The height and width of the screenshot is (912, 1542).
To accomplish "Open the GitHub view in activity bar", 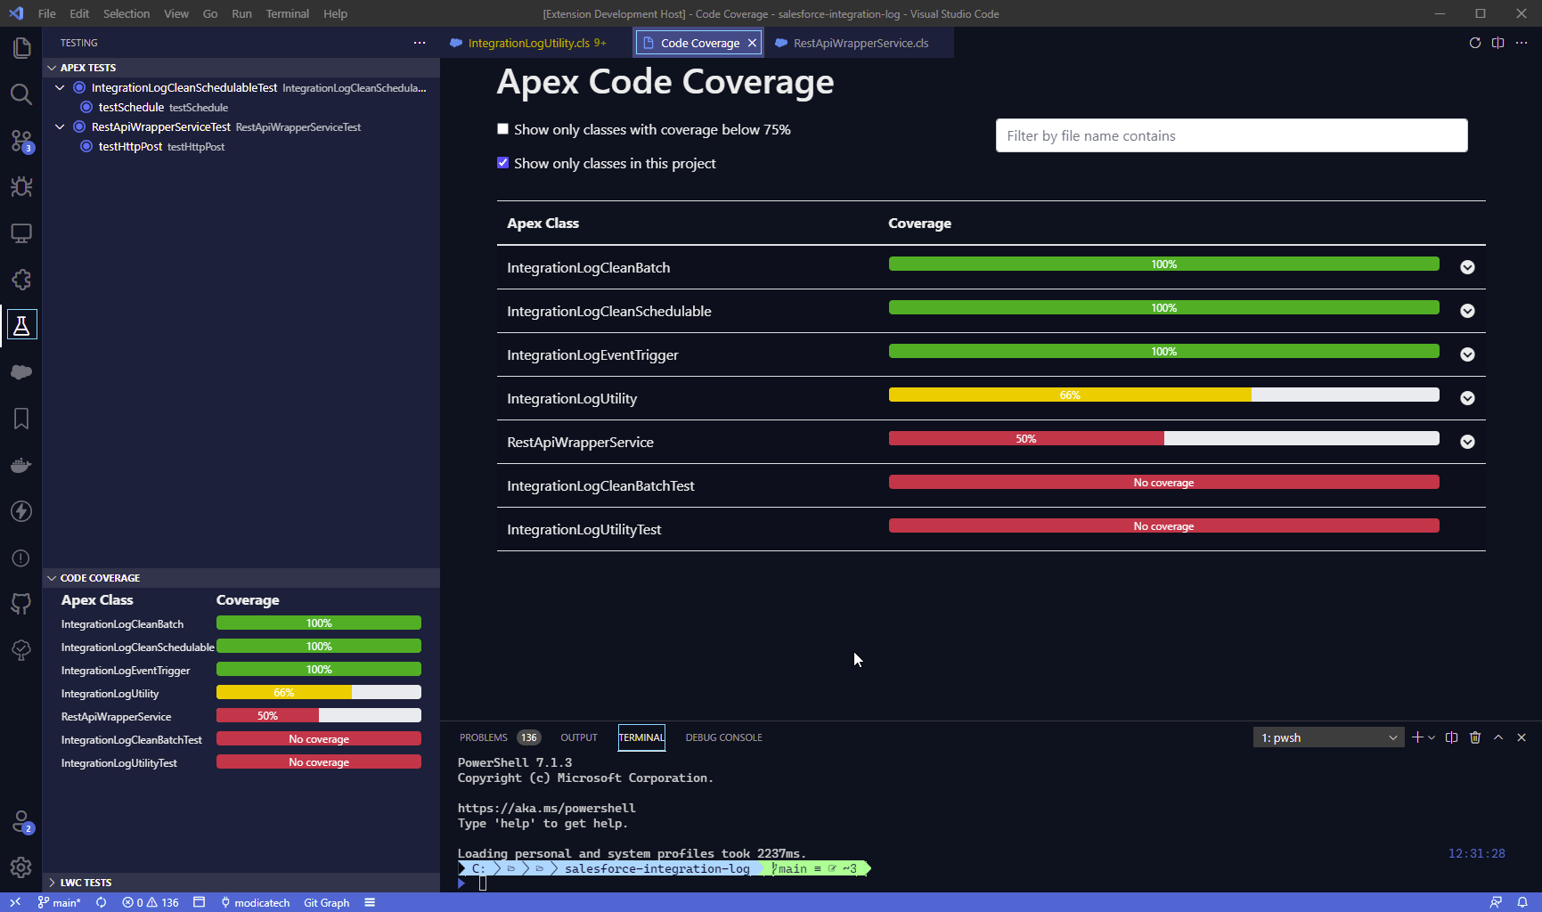I will [x=21, y=604].
